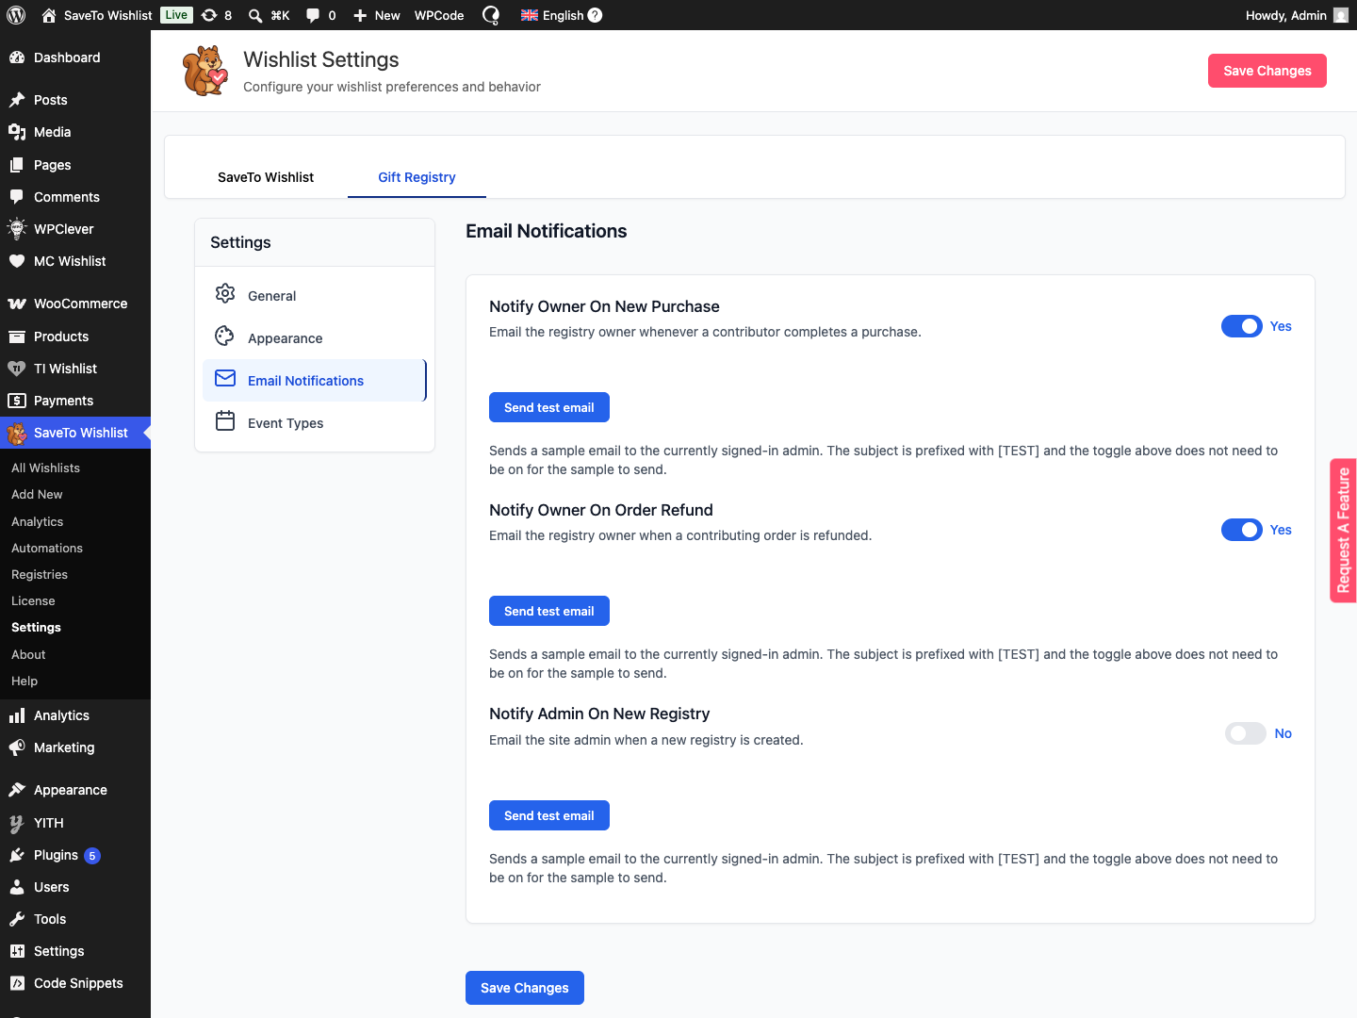
Task: Click the Marketing megaphone icon in sidebar
Action: pos(17,747)
